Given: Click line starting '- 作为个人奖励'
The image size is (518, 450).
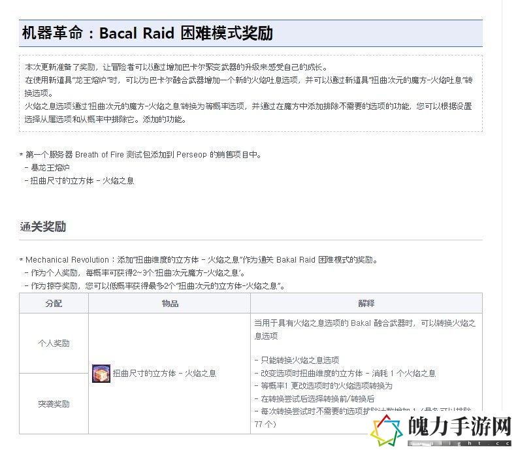Looking at the screenshot, I should pos(135,273).
